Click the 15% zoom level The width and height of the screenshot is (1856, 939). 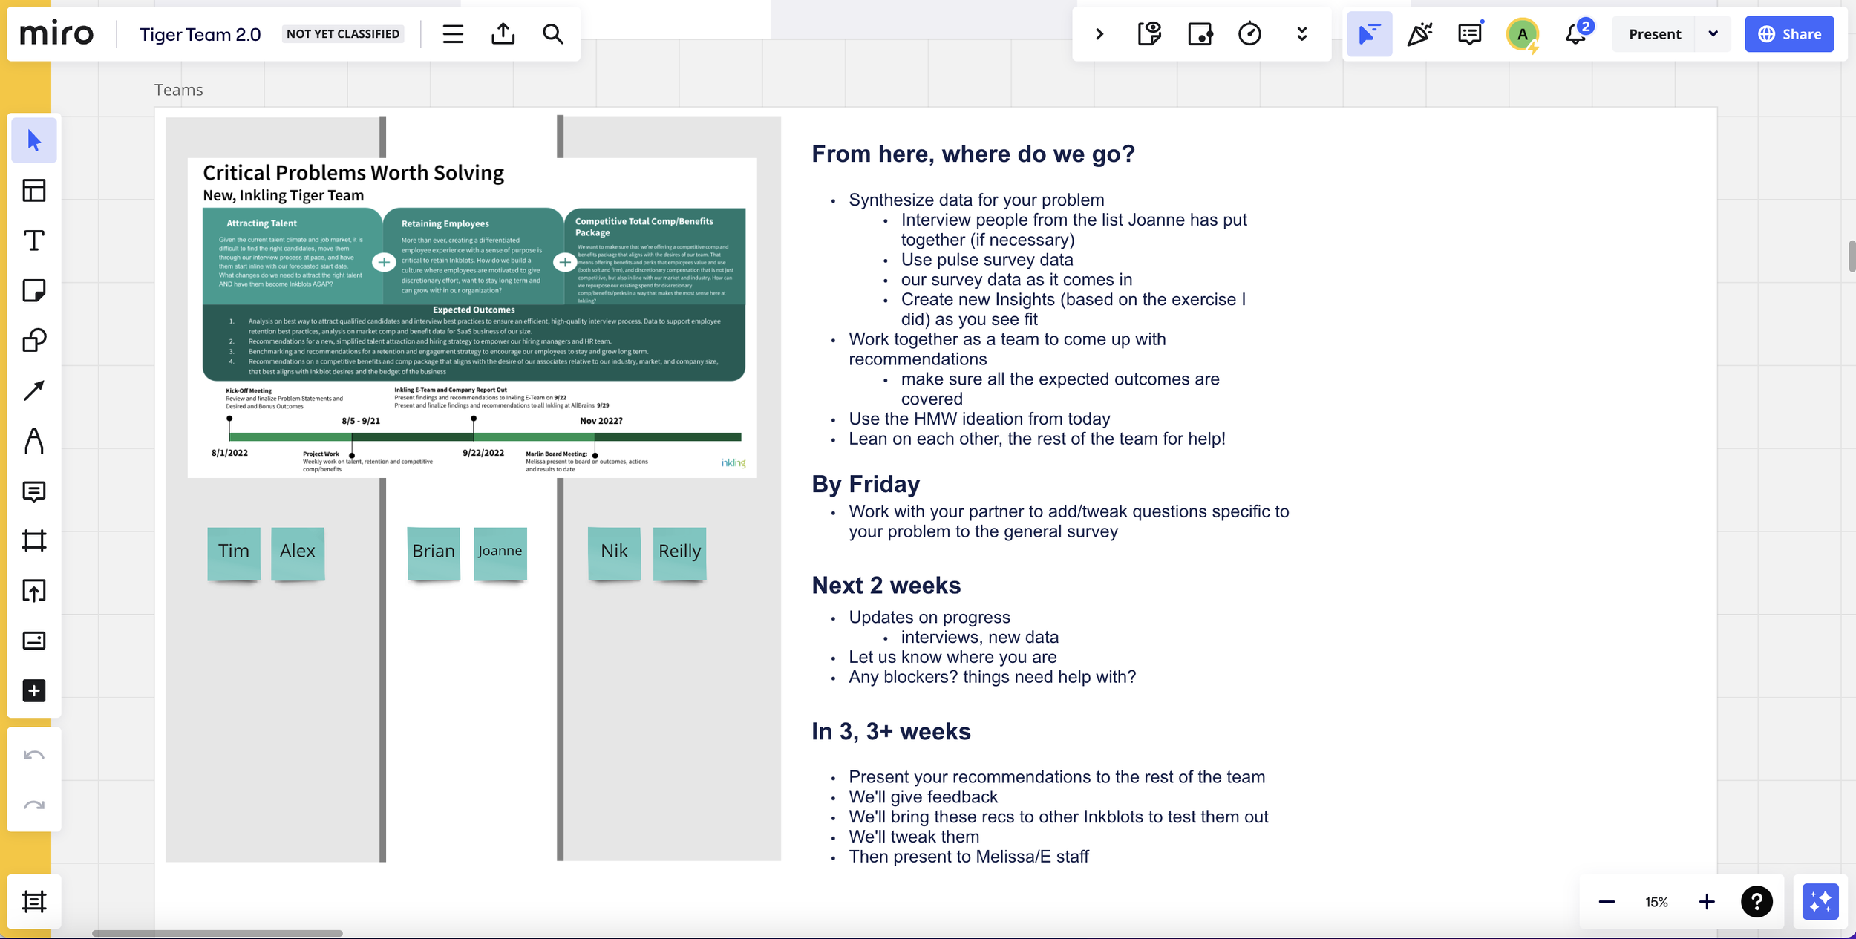click(x=1656, y=902)
